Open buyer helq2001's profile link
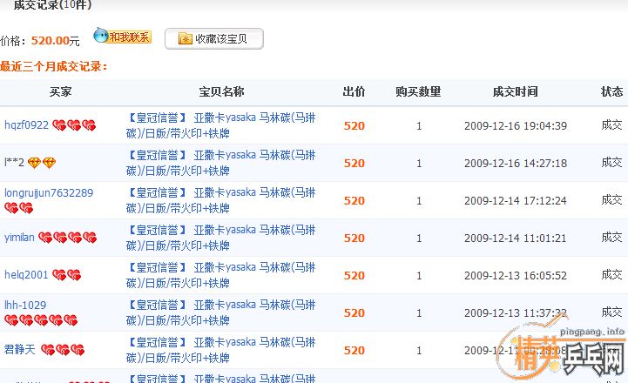The image size is (628, 383). coord(26,275)
